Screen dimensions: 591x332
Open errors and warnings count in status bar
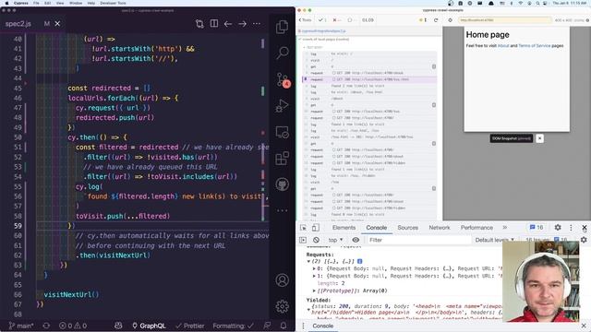point(73,326)
